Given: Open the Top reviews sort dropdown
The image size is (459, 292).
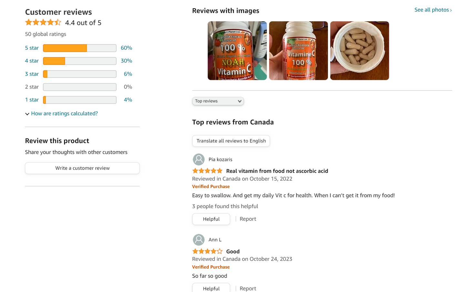Looking at the screenshot, I should (x=218, y=101).
